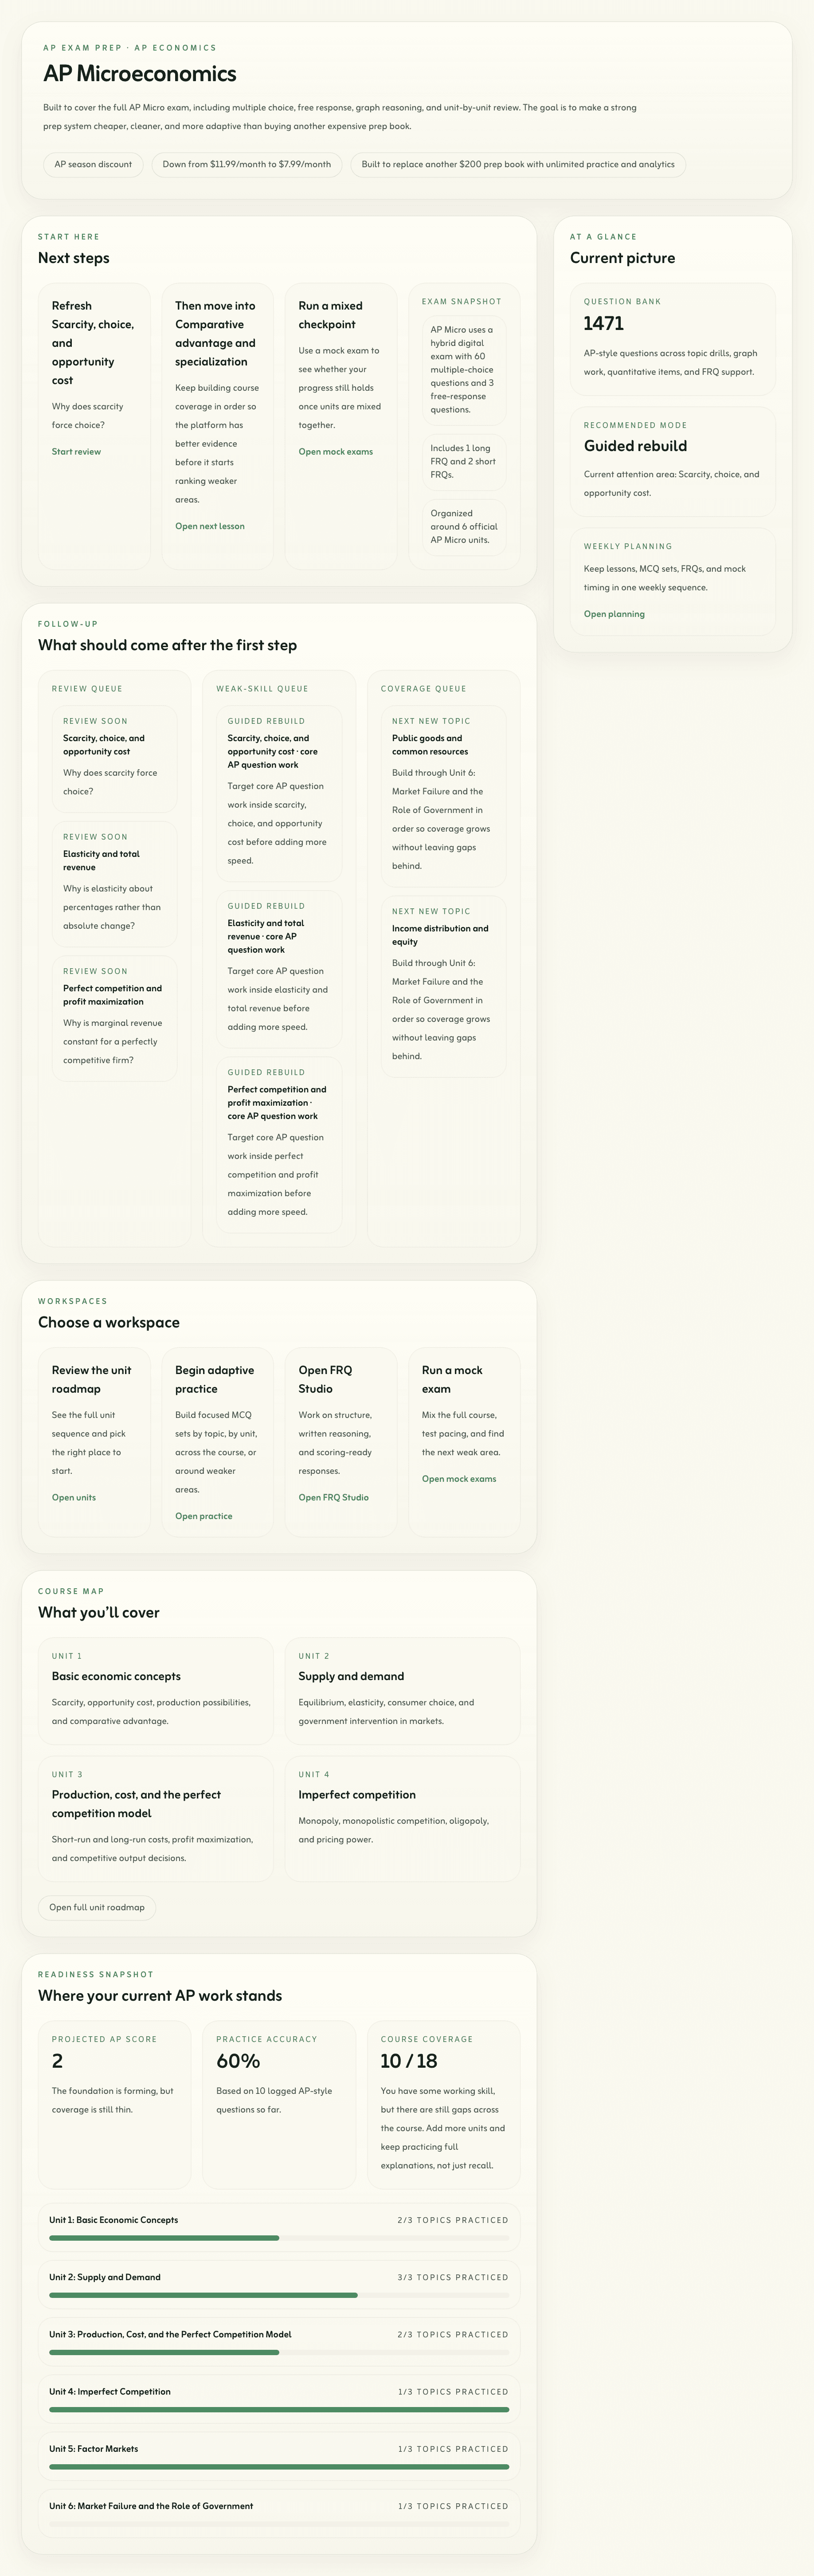Screen dimensions: 814x2576
Task: Open FRQ Studio workspace link
Action: pyautogui.click(x=333, y=1497)
